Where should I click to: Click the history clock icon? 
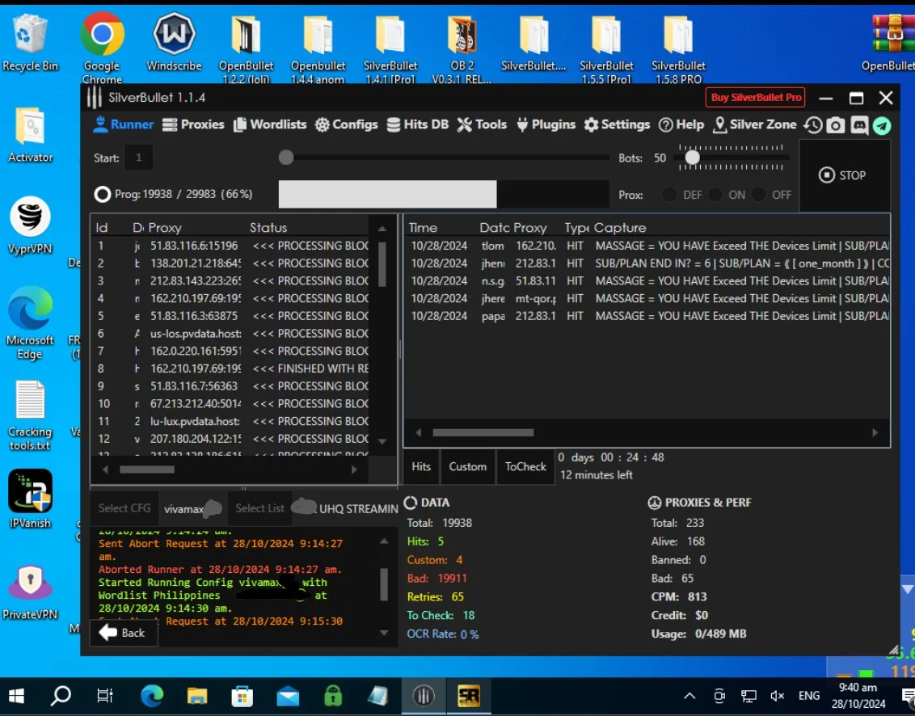pyautogui.click(x=813, y=125)
